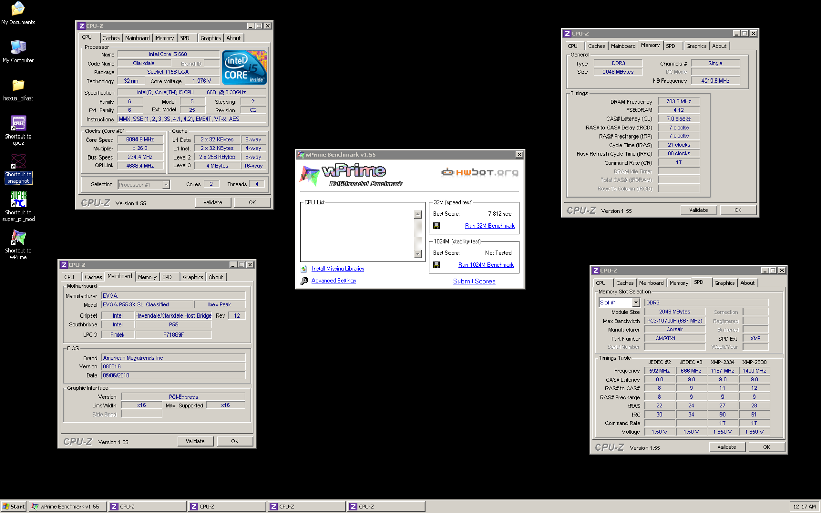Click NB Frequency value 4219.6 MHz
821x513 pixels.
(x=715, y=81)
